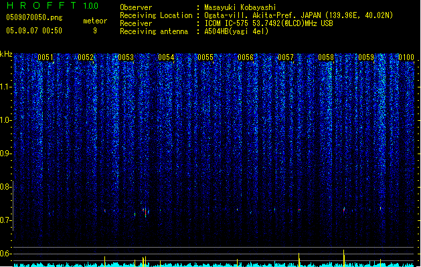Click the 0.6 kHz axis tick label
Viewport: 421px width, 267px height.
click(5, 254)
